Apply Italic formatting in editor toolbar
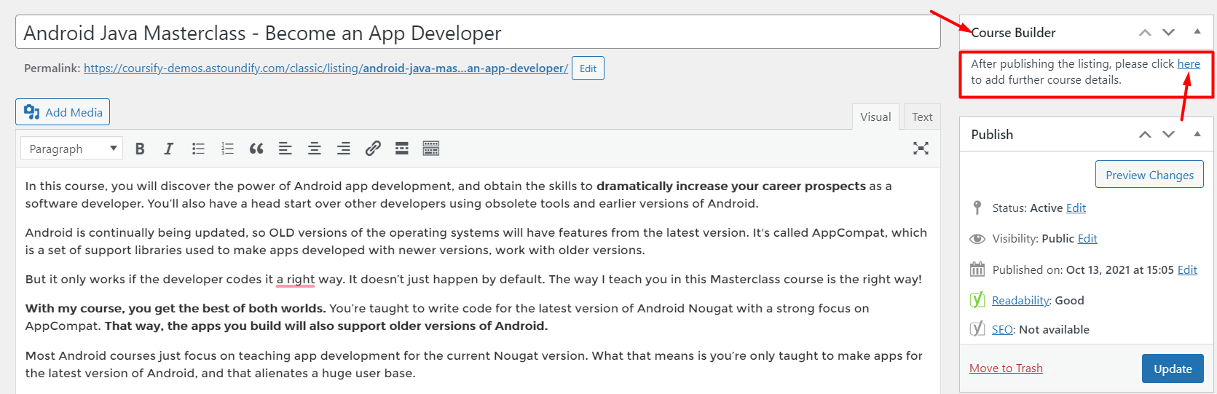Screen dimensions: 1217x394 [x=168, y=149]
